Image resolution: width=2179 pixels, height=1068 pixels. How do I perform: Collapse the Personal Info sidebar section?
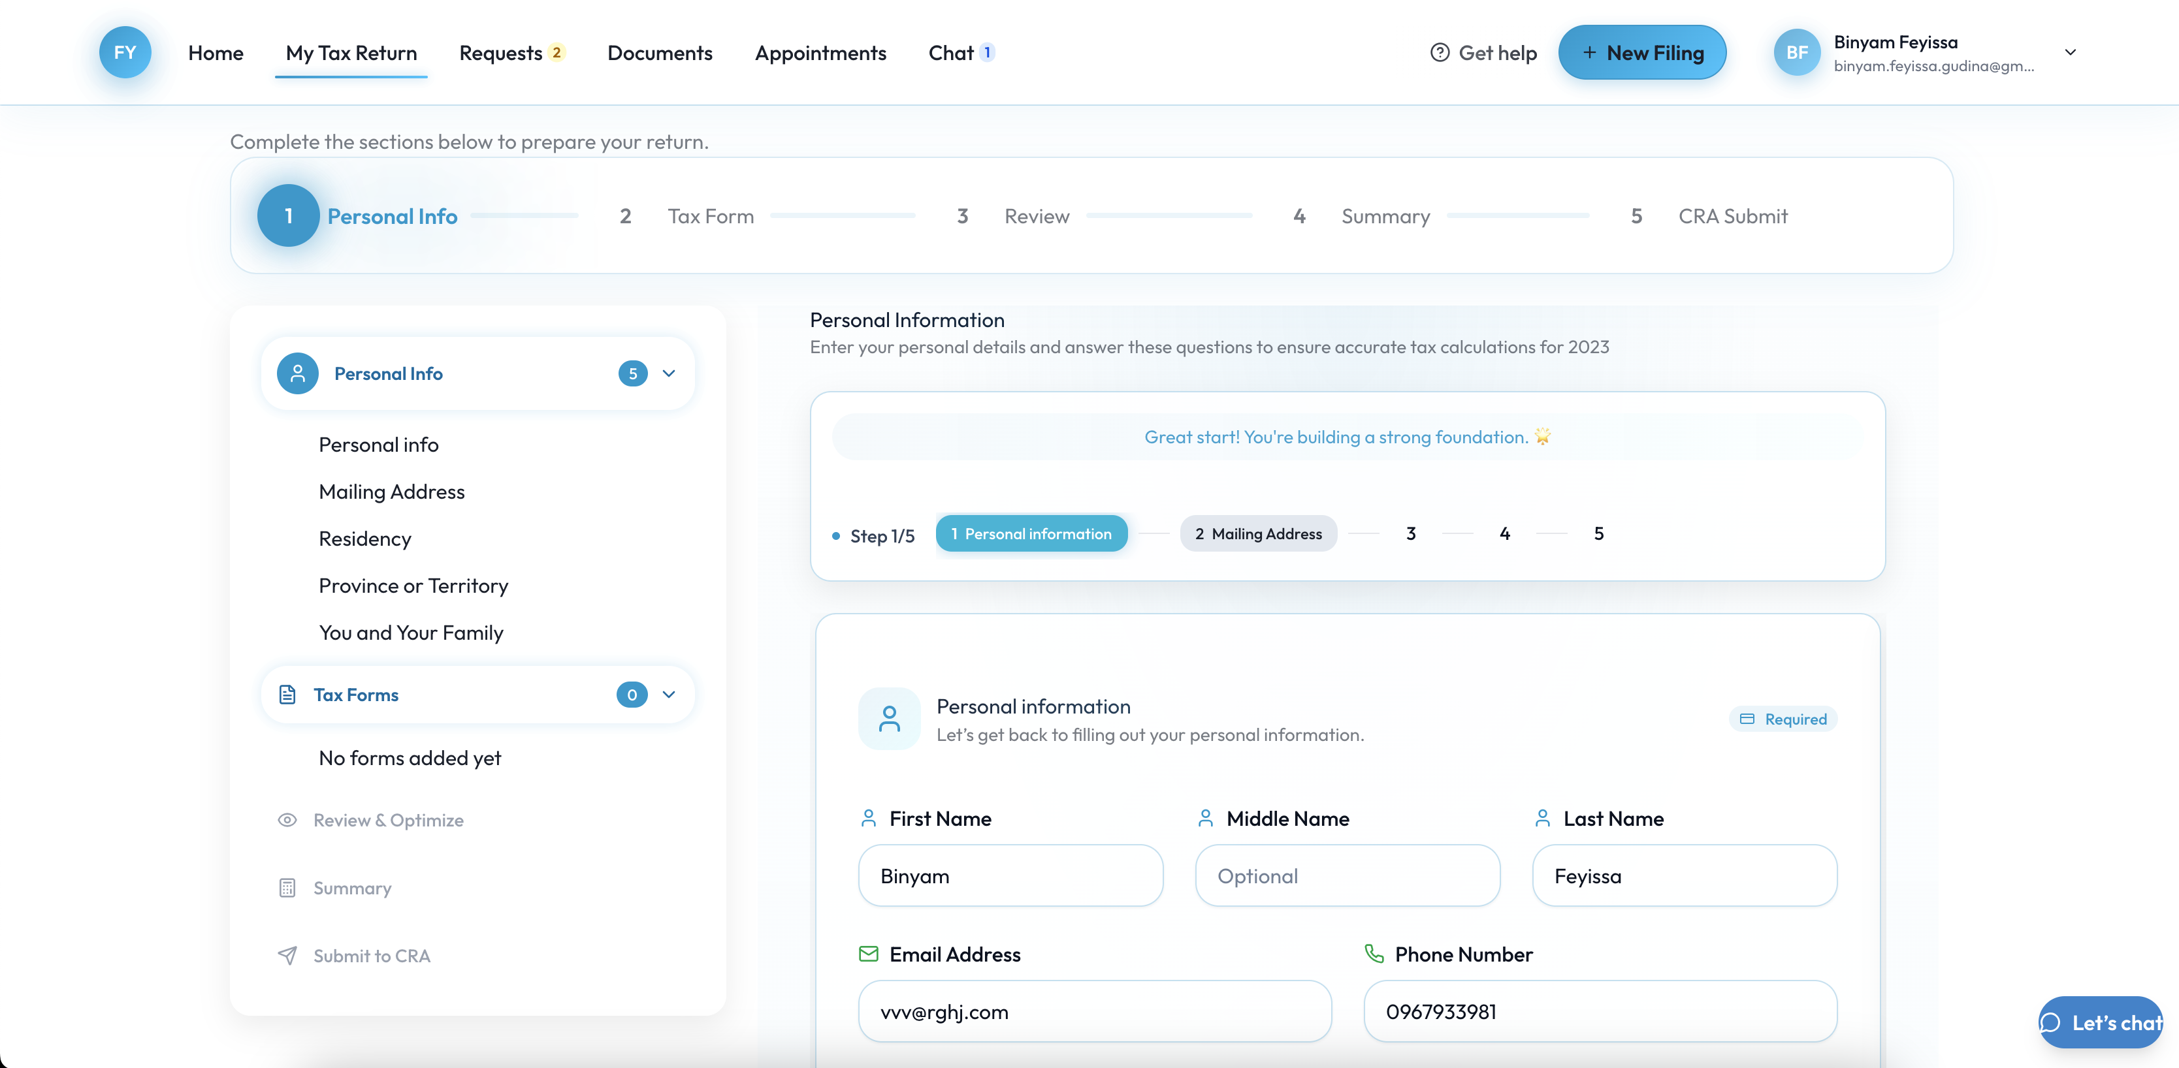point(669,373)
